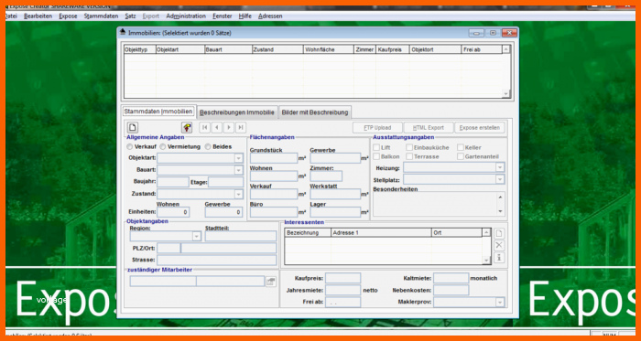Viewport: 641px width, 341px height.
Task: Open the Satz menu
Action: 130,16
